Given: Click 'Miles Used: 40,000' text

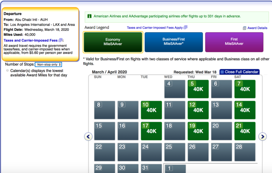Looking at the screenshot, I should coord(19,34).
